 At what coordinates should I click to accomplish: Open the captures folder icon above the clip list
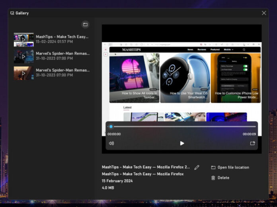[85, 25]
